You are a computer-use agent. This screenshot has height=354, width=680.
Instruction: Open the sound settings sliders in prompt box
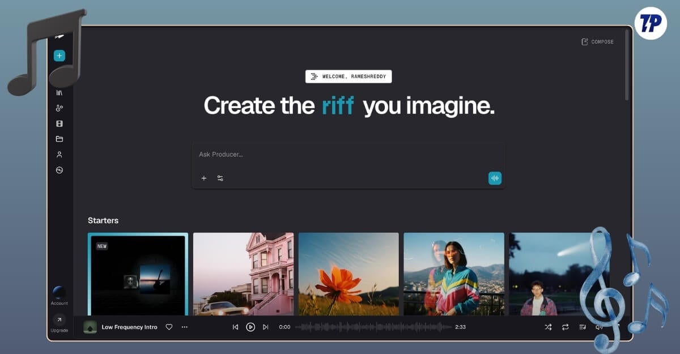coord(220,178)
